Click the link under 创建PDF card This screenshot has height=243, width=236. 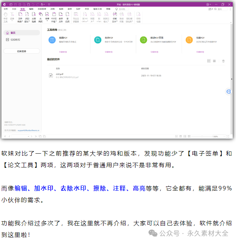coord(200,52)
